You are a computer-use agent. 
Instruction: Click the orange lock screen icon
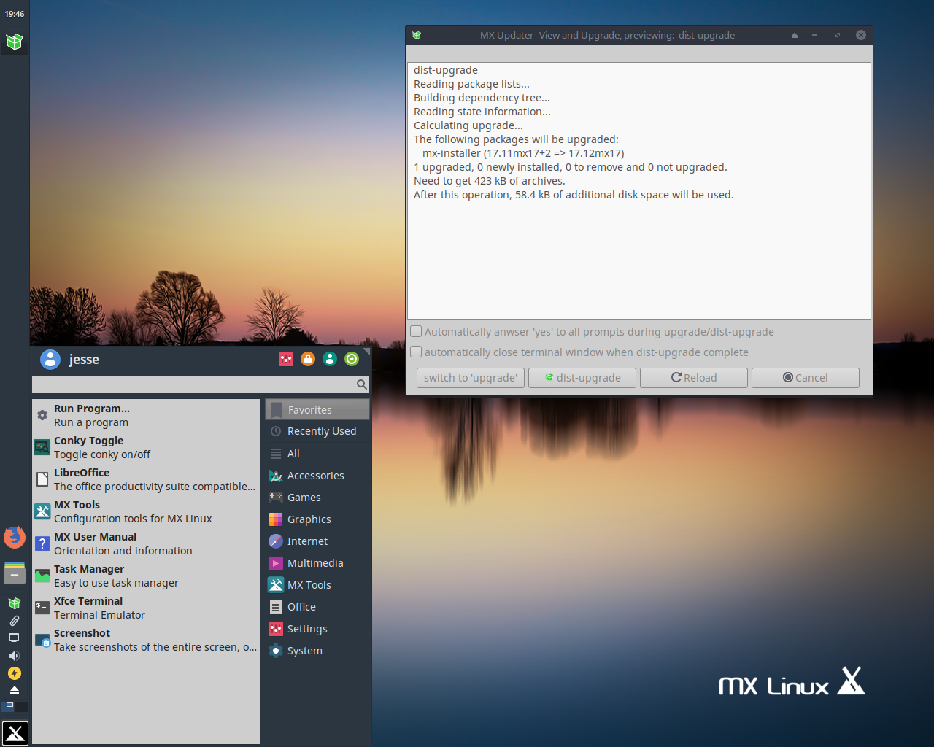[308, 359]
